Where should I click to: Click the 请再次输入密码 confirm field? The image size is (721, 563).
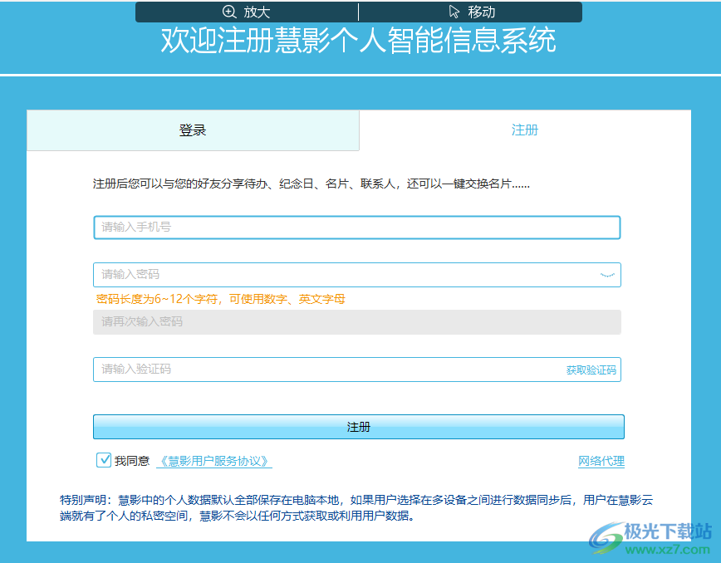coord(357,321)
